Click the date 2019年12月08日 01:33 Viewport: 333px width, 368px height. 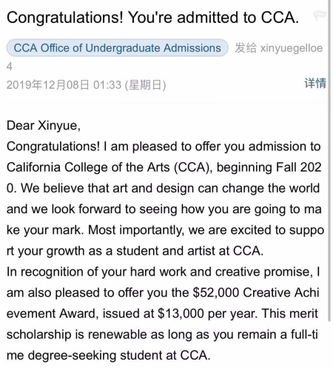coord(64,85)
